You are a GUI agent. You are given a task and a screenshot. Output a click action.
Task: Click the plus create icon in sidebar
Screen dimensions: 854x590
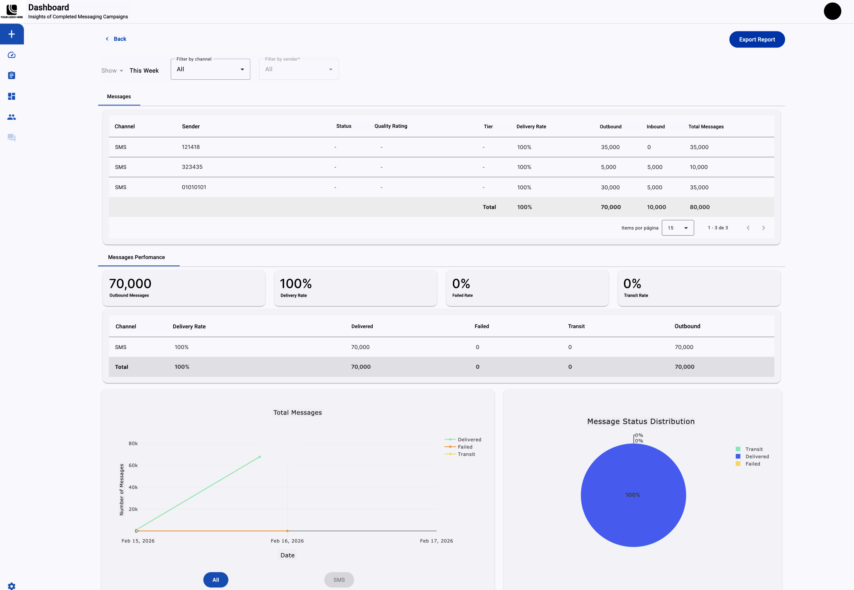[12, 34]
